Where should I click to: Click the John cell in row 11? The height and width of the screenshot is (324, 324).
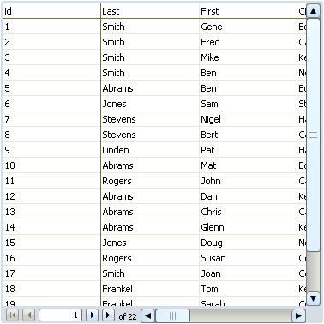click(x=248, y=181)
